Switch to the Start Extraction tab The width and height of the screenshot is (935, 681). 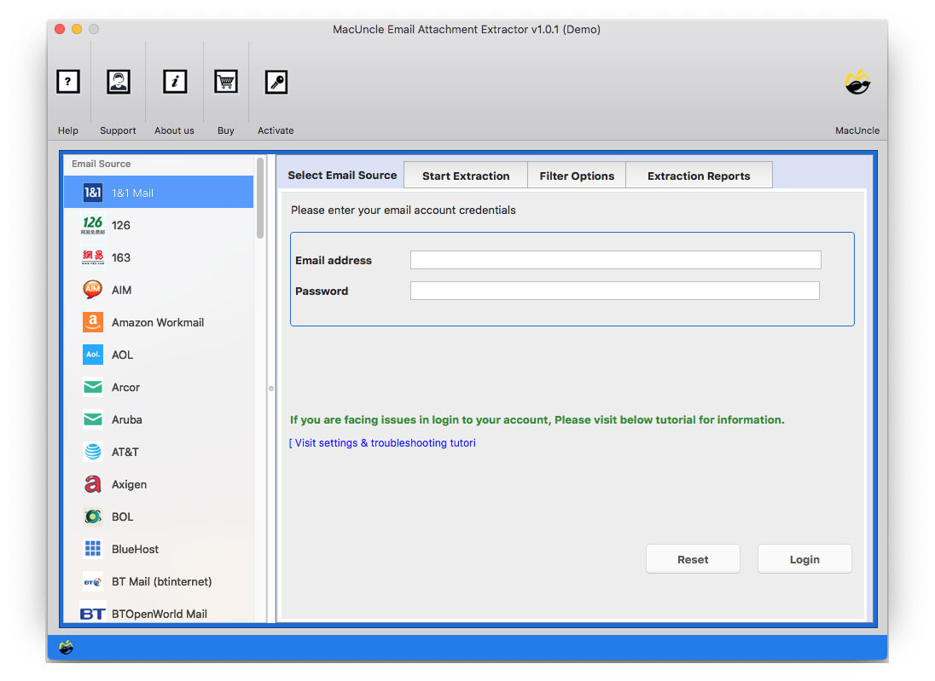click(x=466, y=176)
